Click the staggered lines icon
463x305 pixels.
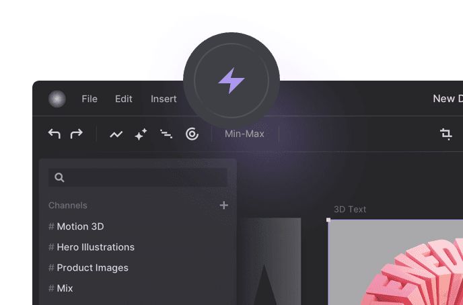[166, 134]
